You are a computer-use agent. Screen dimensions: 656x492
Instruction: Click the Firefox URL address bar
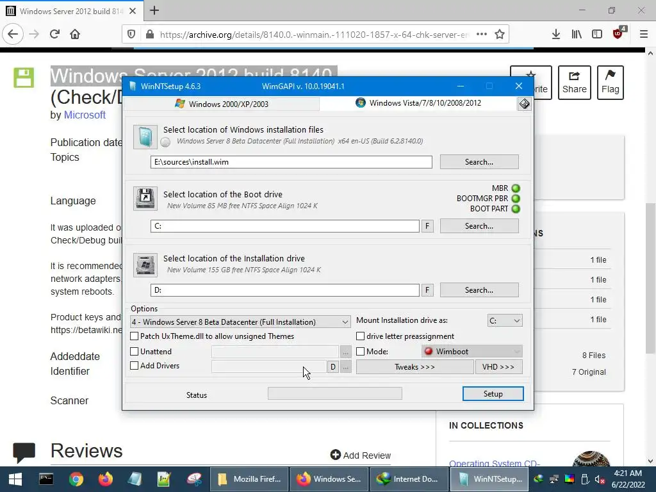pos(315,35)
